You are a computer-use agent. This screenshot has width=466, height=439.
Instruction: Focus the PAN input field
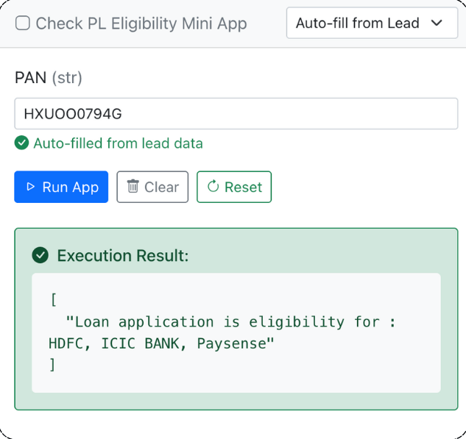236,114
